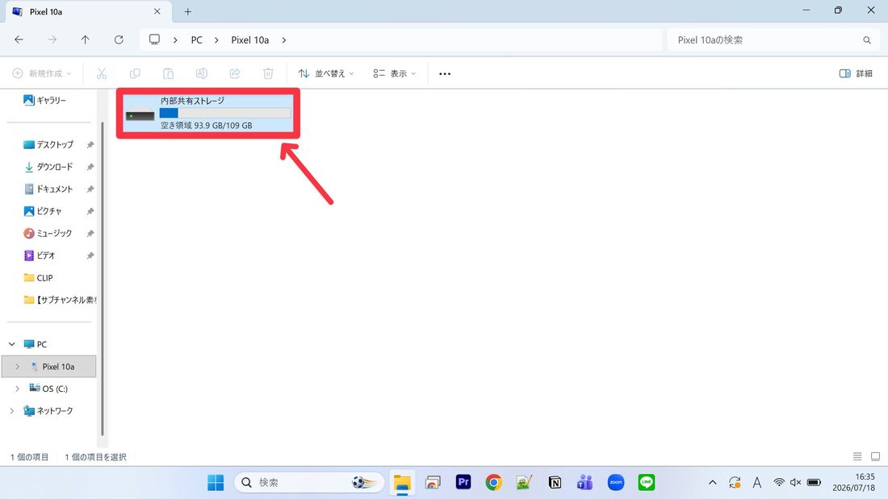The width and height of the screenshot is (888, 499).
Task: Click the cut scissors icon
Action: tap(102, 73)
